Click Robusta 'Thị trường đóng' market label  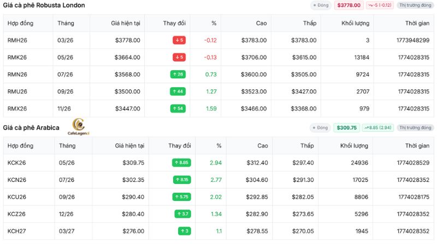click(x=415, y=5)
